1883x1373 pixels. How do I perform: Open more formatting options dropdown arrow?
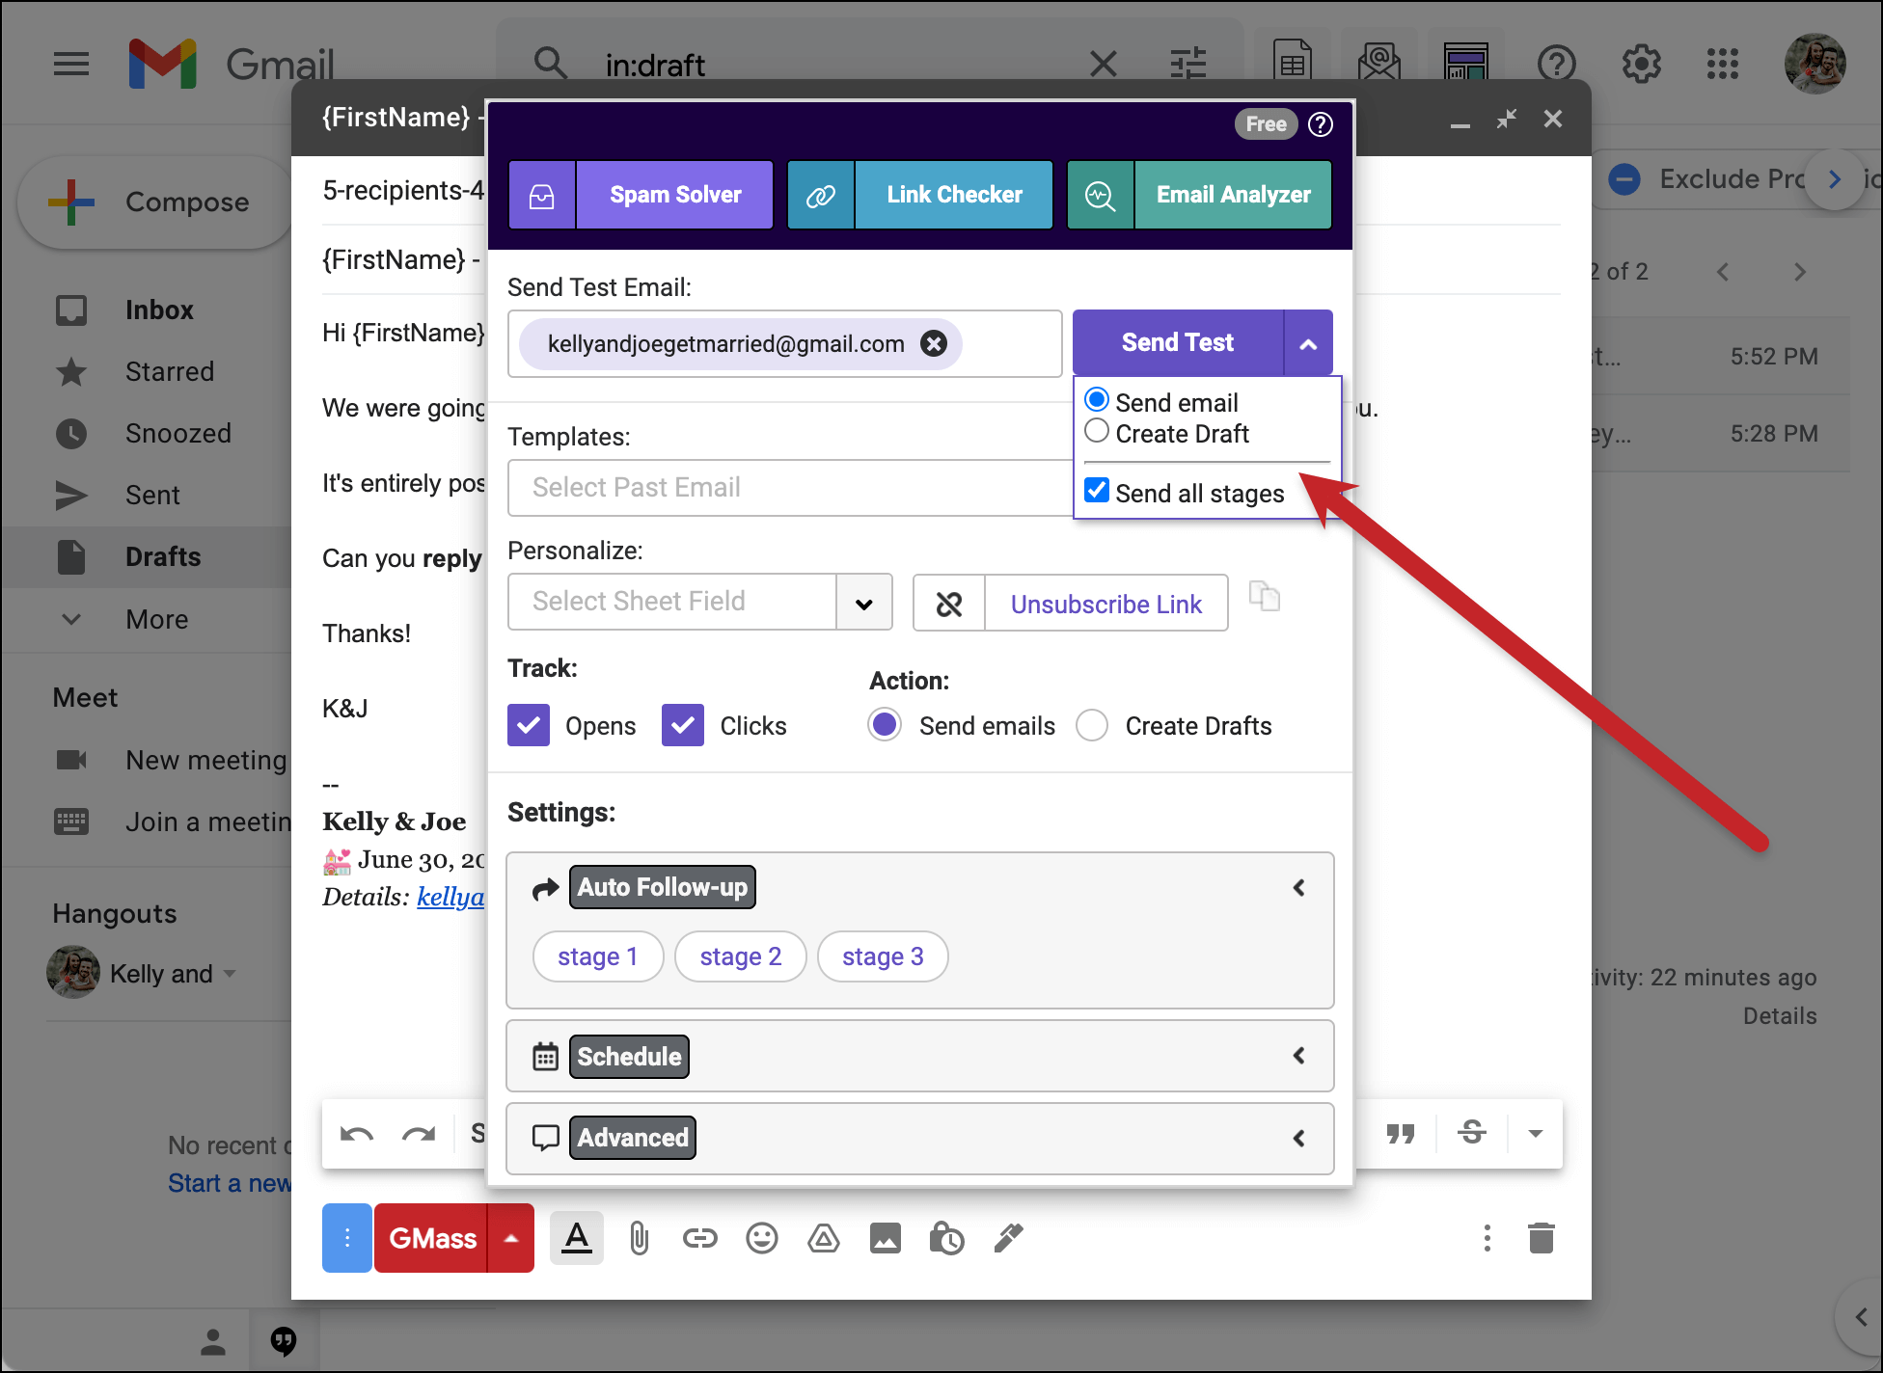pos(1536,1134)
